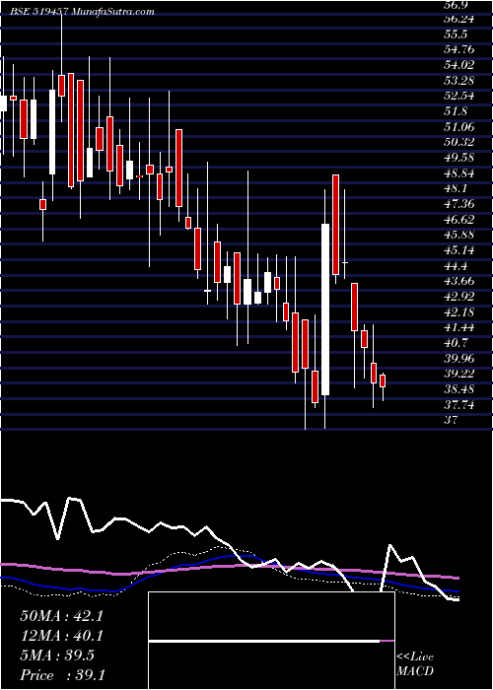Click the '5MA : 39.5' readout

tap(57, 655)
